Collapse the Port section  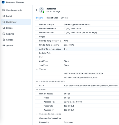pyautogui.click(x=37, y=57)
